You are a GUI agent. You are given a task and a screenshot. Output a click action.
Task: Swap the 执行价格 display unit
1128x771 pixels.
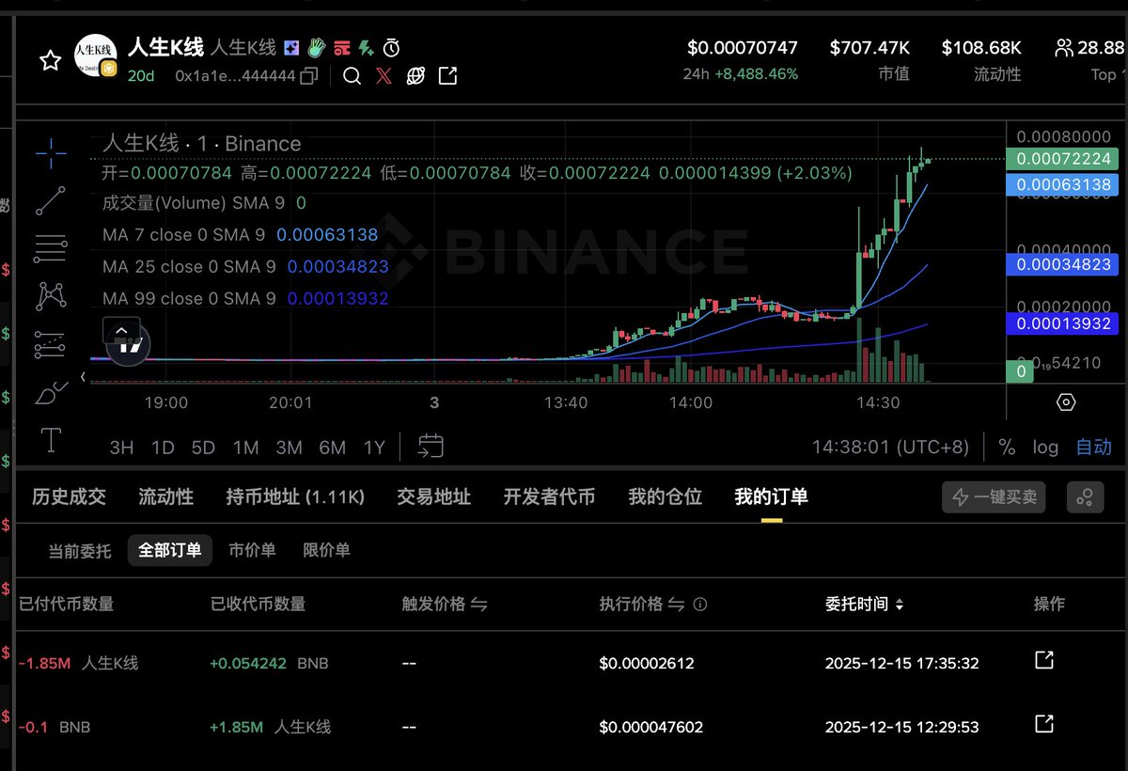[676, 605]
